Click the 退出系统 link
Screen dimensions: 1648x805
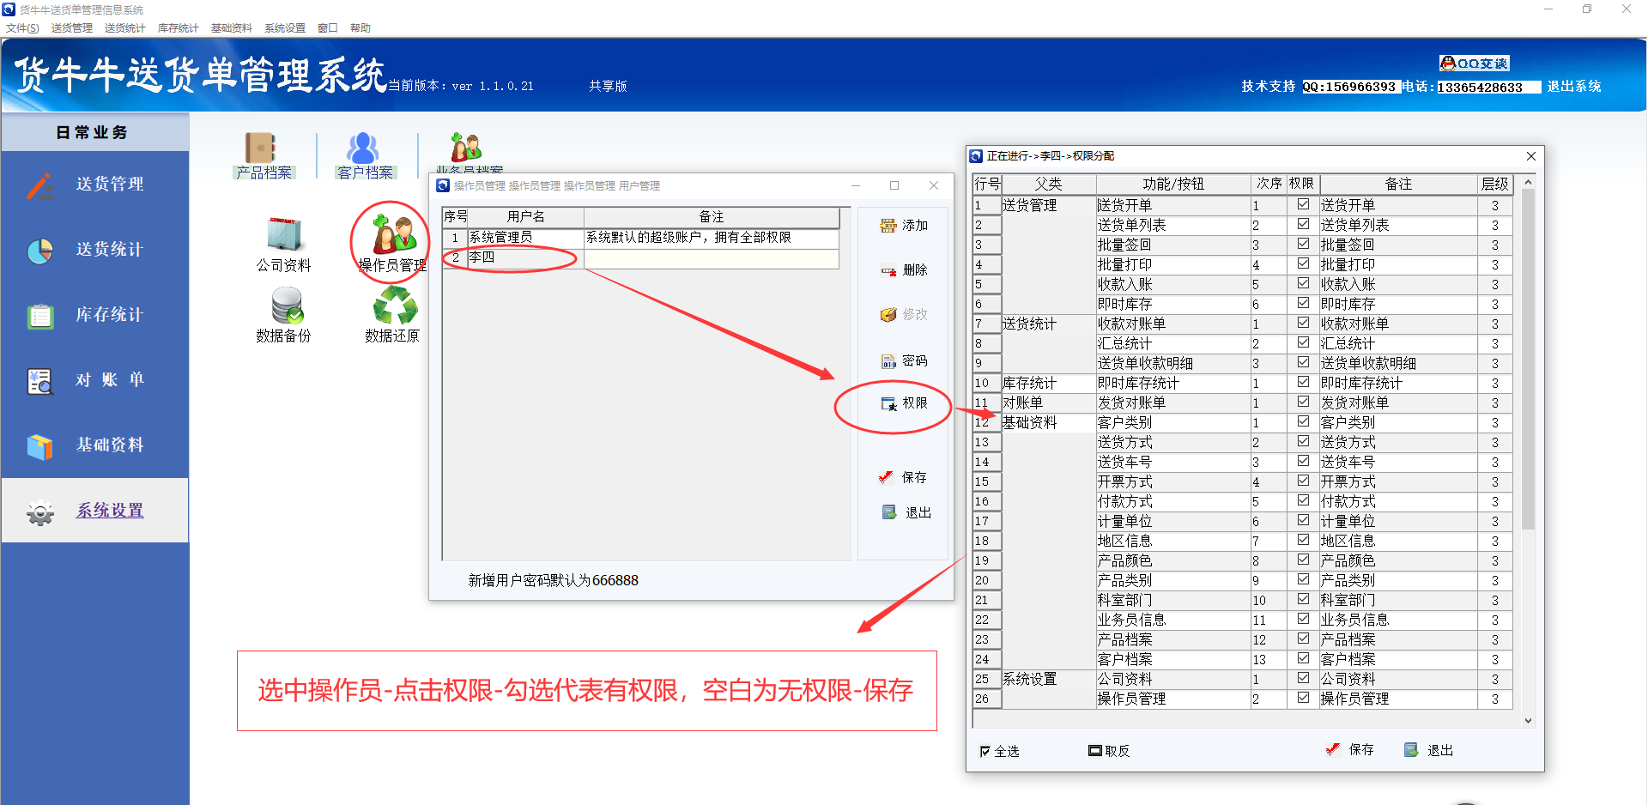(1574, 87)
